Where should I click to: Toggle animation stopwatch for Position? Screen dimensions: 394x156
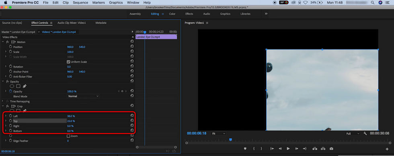(x=10, y=47)
